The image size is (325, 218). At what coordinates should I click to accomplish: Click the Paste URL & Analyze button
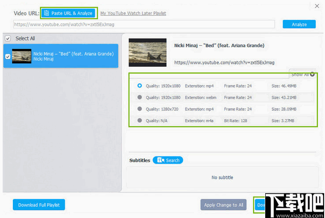click(x=68, y=13)
